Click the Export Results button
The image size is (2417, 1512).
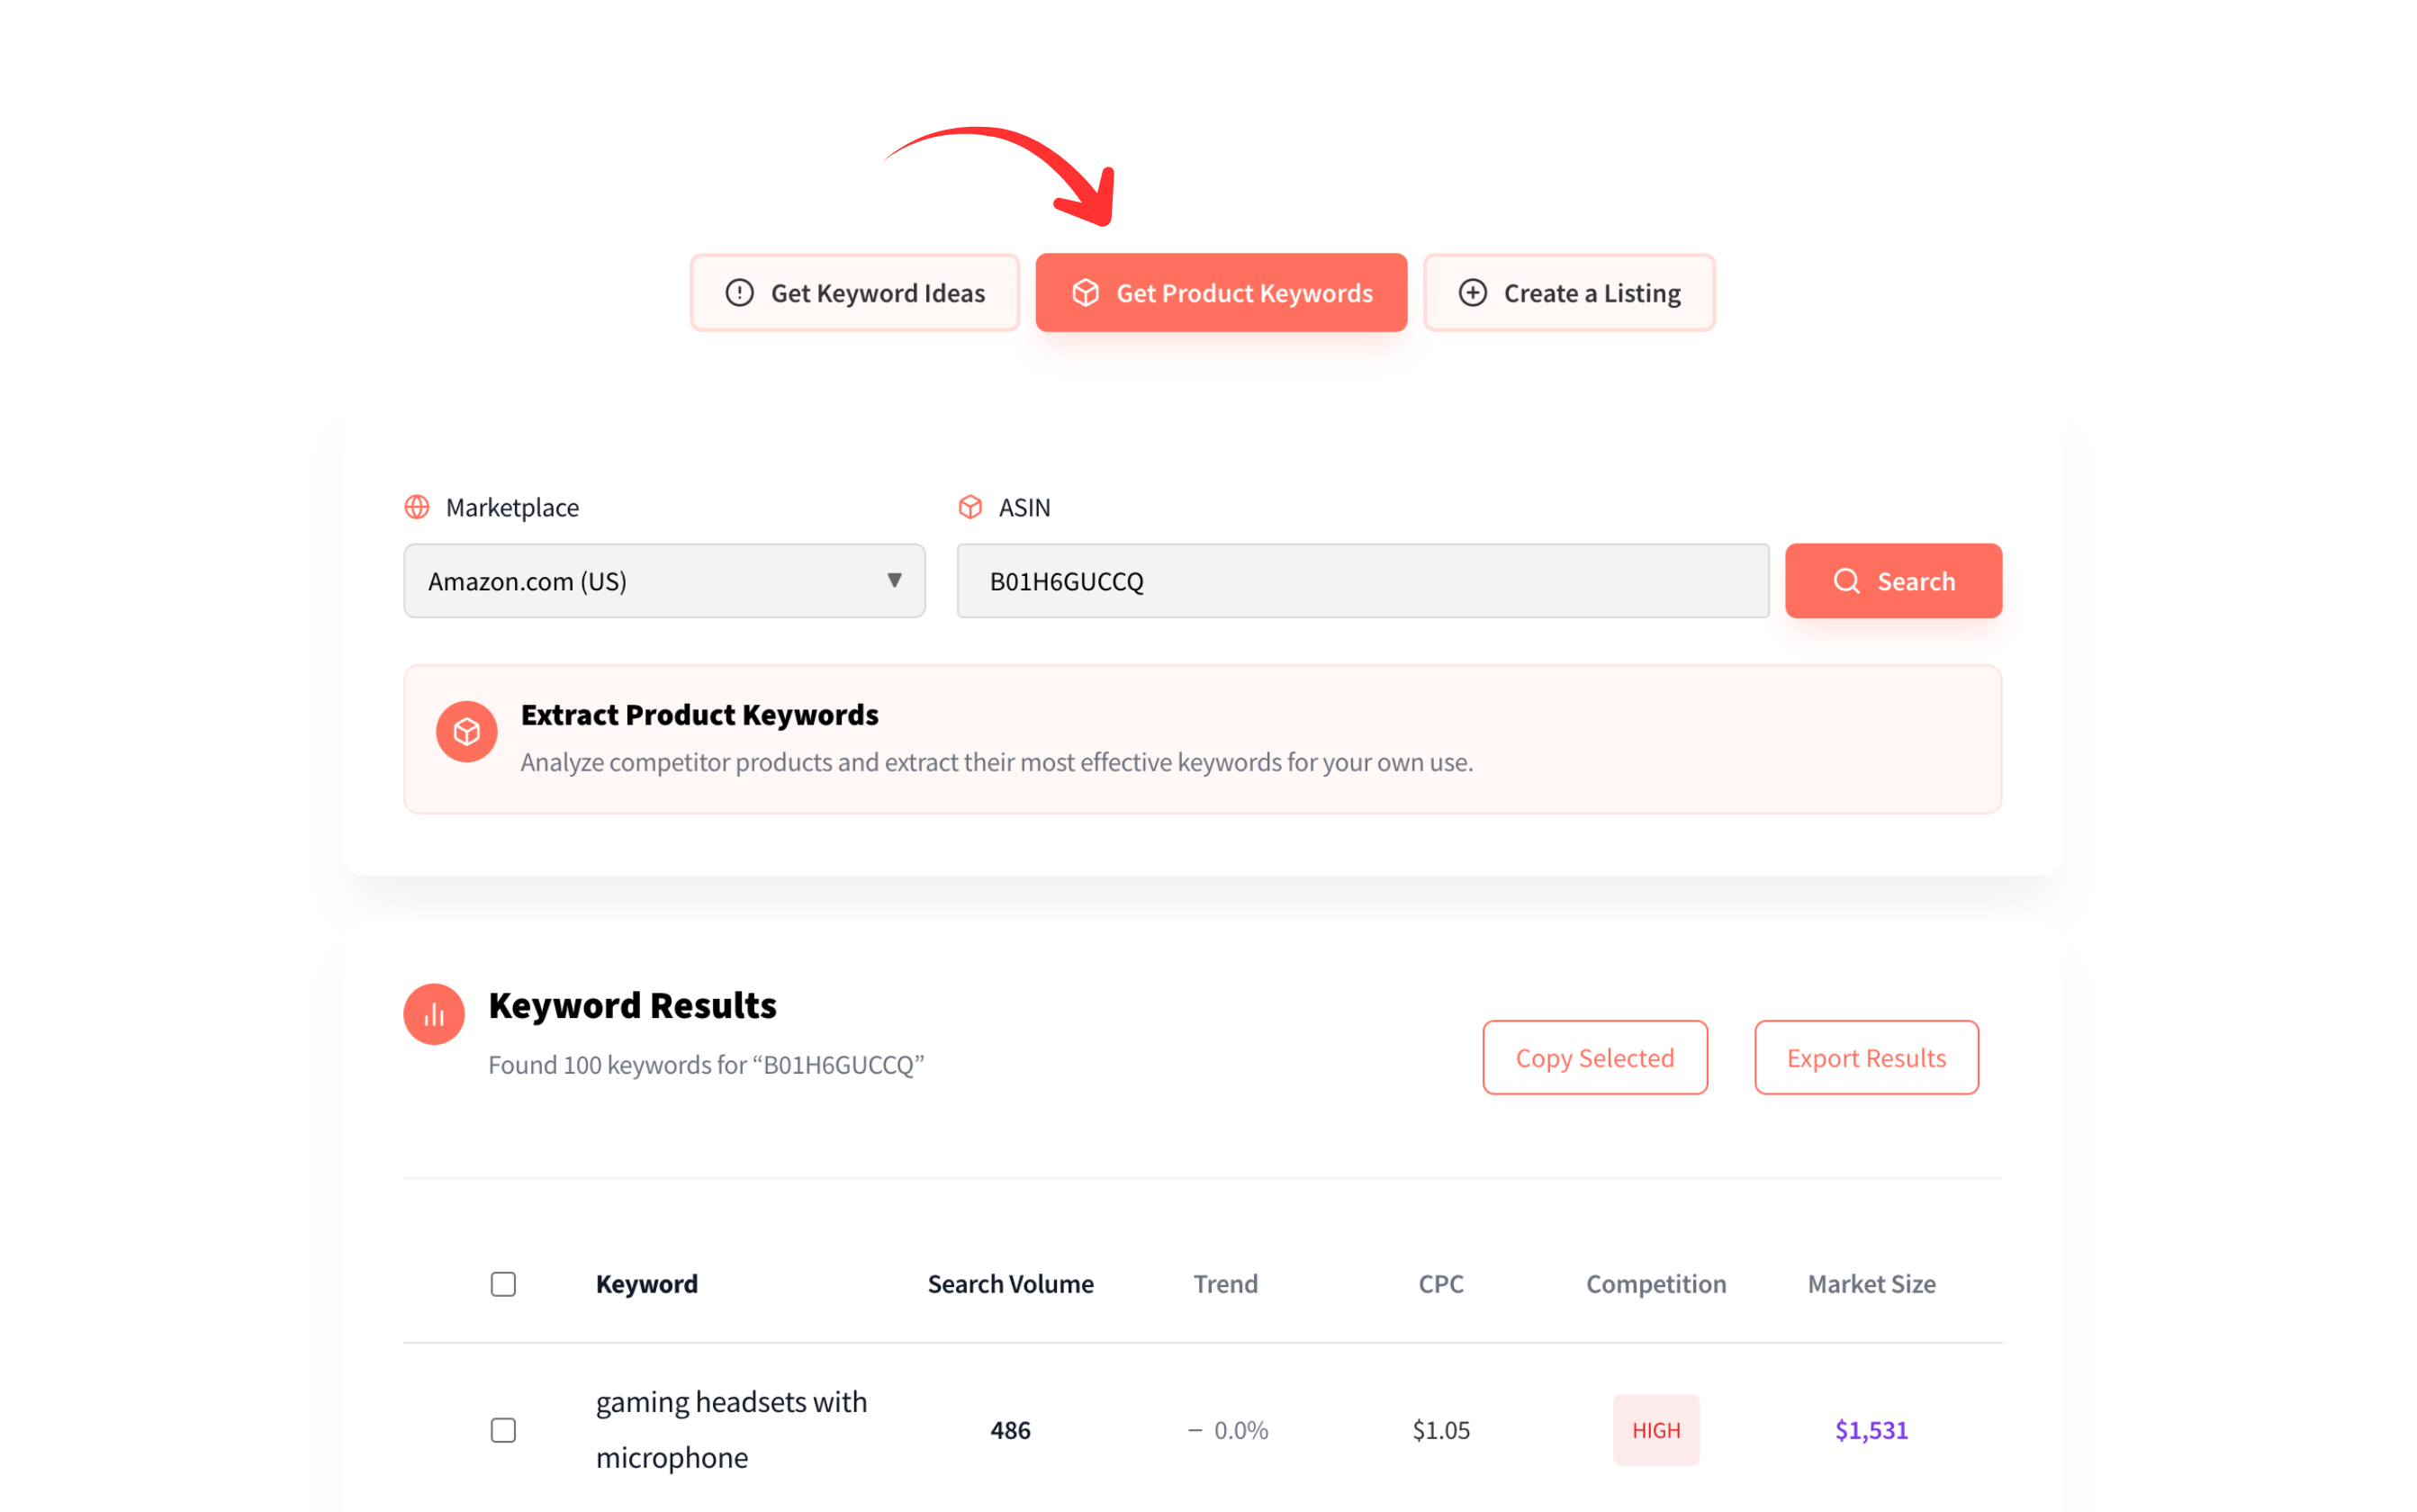tap(1865, 1057)
